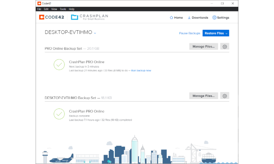Click the '18.1 KB' size text

click(106, 98)
